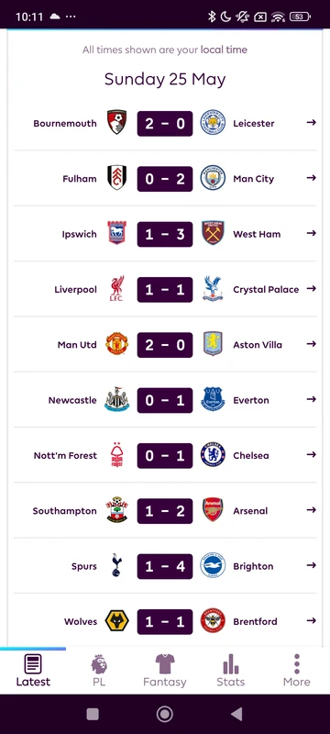Tap the 1 - 3 Ipswich score box
The image size is (330, 734).
tap(164, 234)
